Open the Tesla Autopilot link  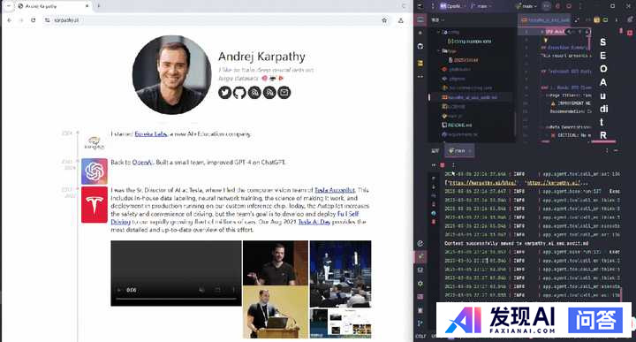tap(335, 190)
